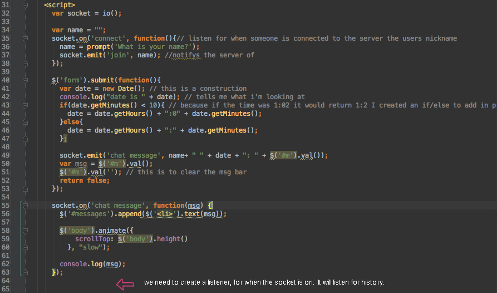497x293 pixels.
Task: Click the scrollTop property name
Action: click(x=92, y=239)
